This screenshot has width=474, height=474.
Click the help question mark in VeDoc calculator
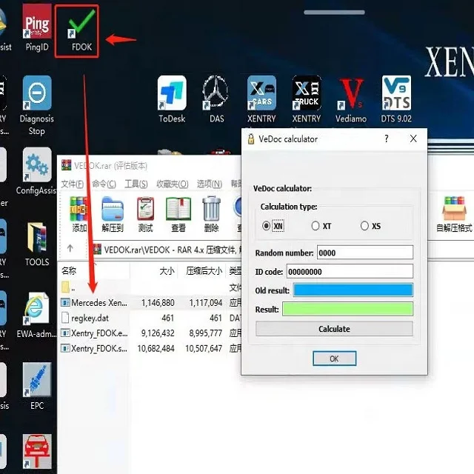(x=387, y=138)
